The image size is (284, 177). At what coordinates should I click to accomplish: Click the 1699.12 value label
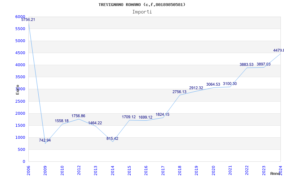[146, 118]
